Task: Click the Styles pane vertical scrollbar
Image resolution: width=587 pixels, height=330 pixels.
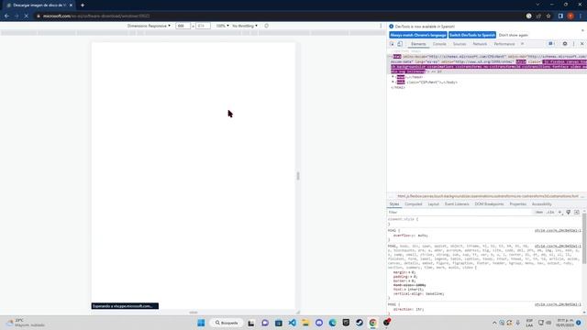Action: pyautogui.click(x=584, y=239)
